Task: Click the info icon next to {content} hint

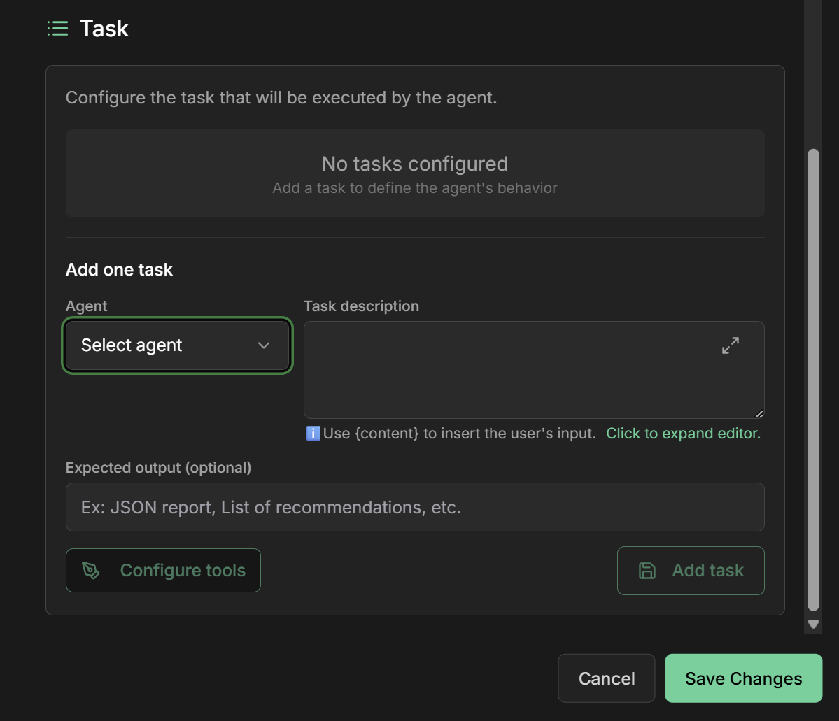Action: pos(313,434)
